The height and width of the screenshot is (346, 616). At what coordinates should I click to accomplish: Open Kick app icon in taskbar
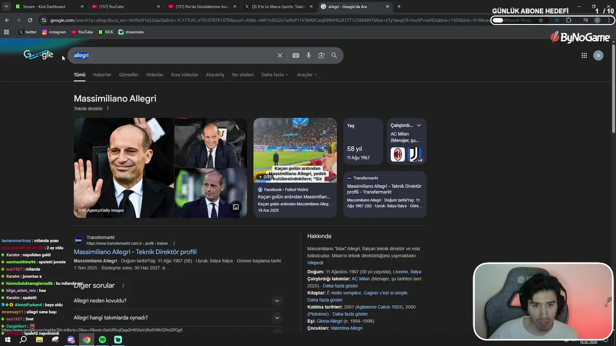[118, 340]
